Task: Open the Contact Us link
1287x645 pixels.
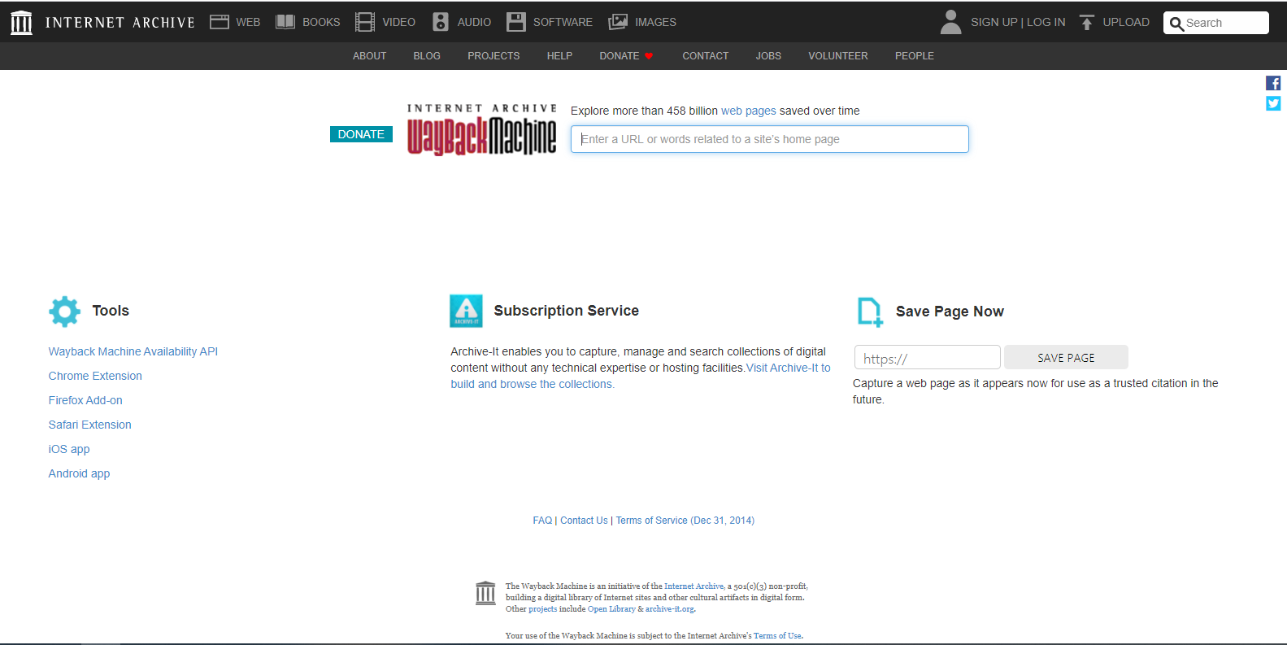Action: click(584, 521)
